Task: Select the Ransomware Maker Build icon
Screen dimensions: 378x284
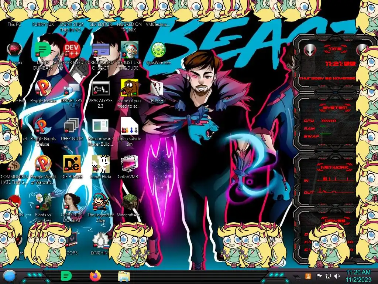Action: (x=100, y=126)
